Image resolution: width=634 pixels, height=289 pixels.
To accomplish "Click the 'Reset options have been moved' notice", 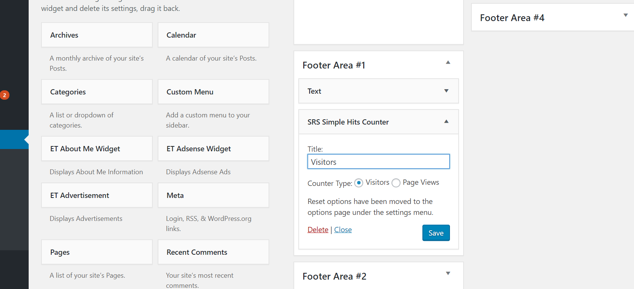I will [x=370, y=207].
